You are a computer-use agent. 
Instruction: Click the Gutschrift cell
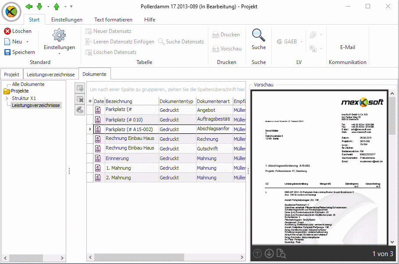click(214, 149)
